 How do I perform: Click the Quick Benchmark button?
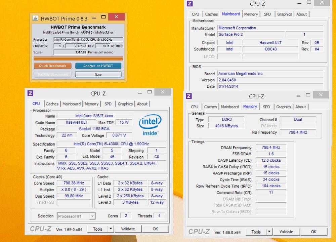[x=52, y=66]
